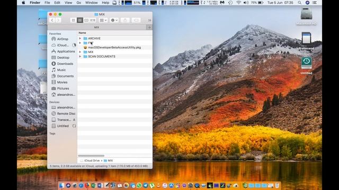Image resolution: width=339 pixels, height=190 pixels.
Task: Switch Finder to column view
Action: 86,20
